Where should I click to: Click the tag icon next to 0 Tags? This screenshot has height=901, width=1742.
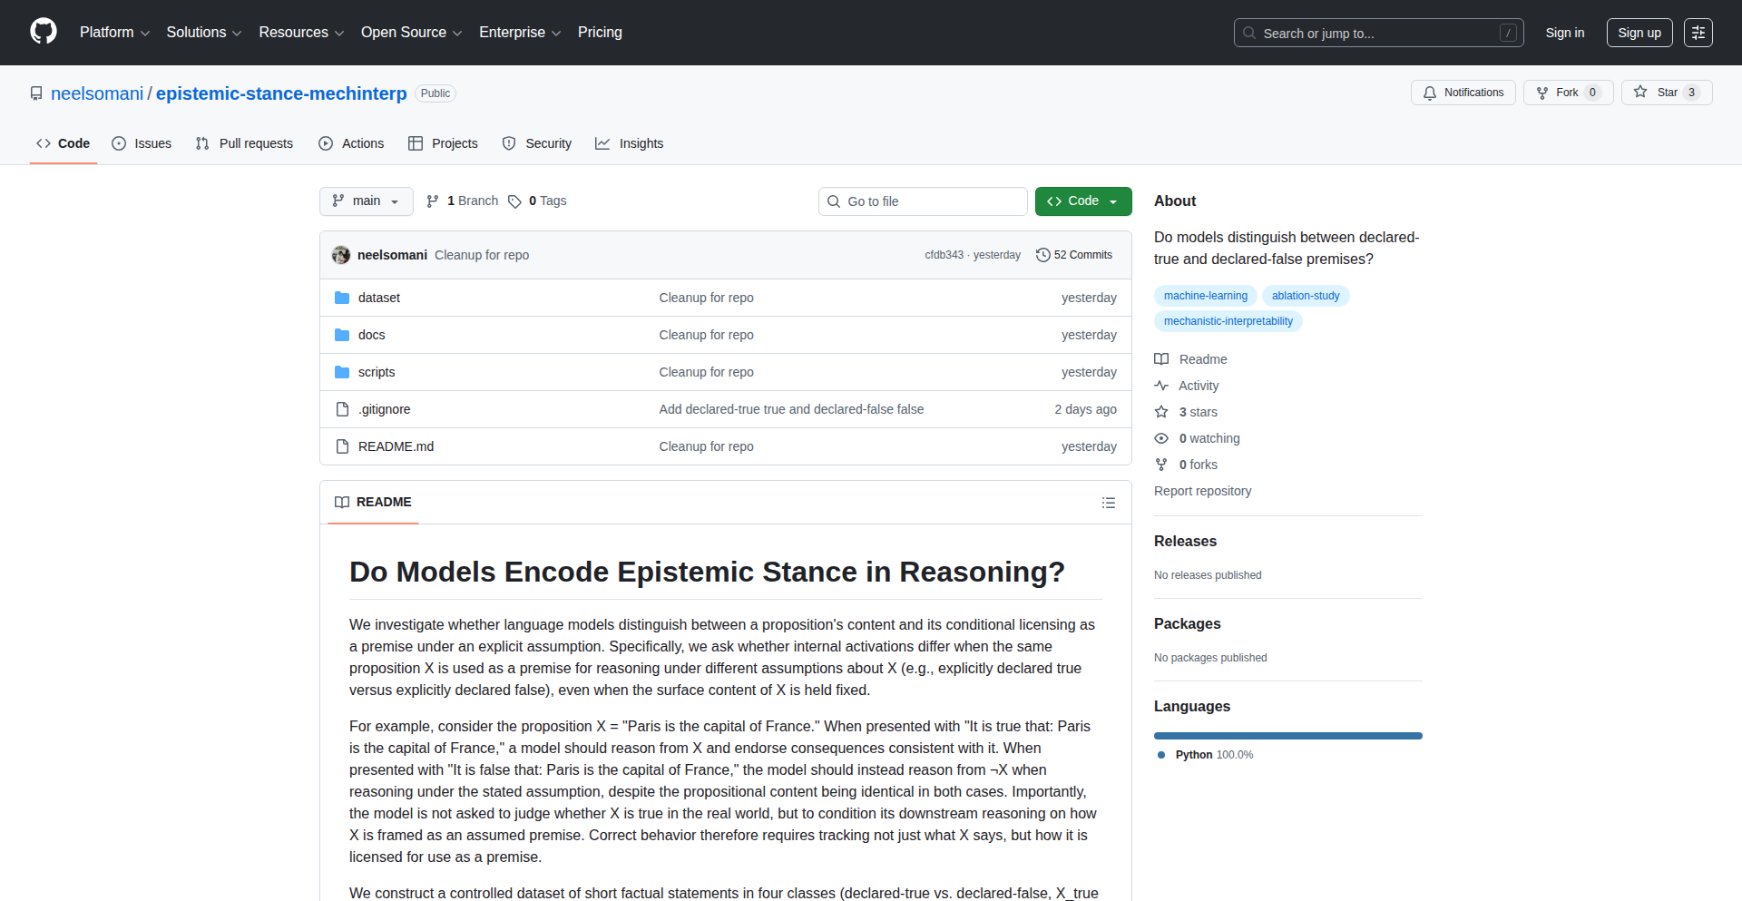514,201
